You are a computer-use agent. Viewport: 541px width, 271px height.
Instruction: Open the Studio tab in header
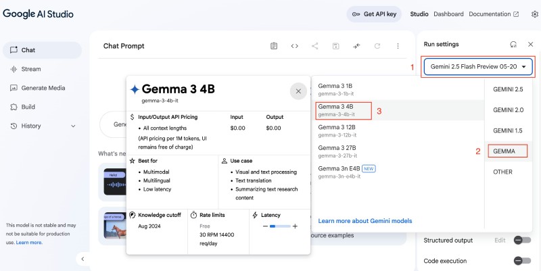419,14
